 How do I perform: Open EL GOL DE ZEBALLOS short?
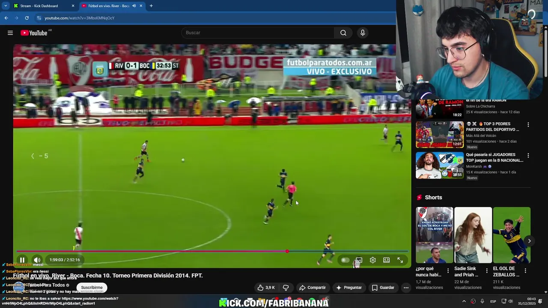512,235
